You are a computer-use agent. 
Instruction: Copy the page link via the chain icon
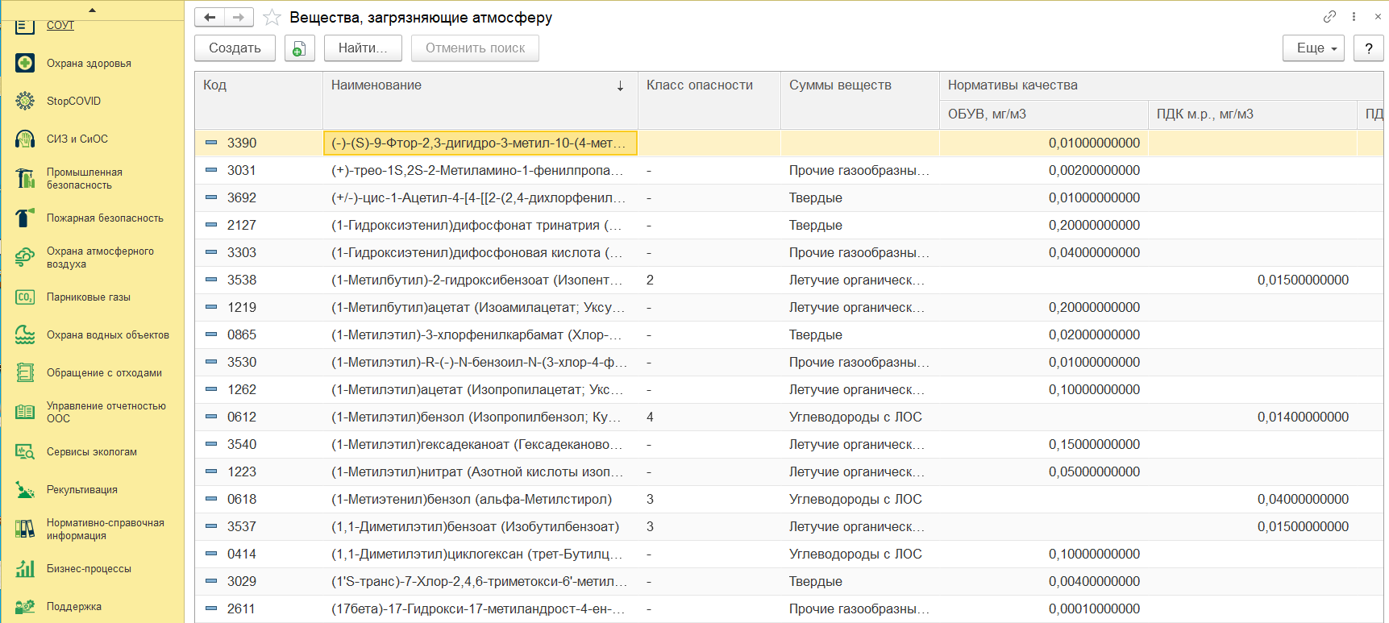(1329, 16)
